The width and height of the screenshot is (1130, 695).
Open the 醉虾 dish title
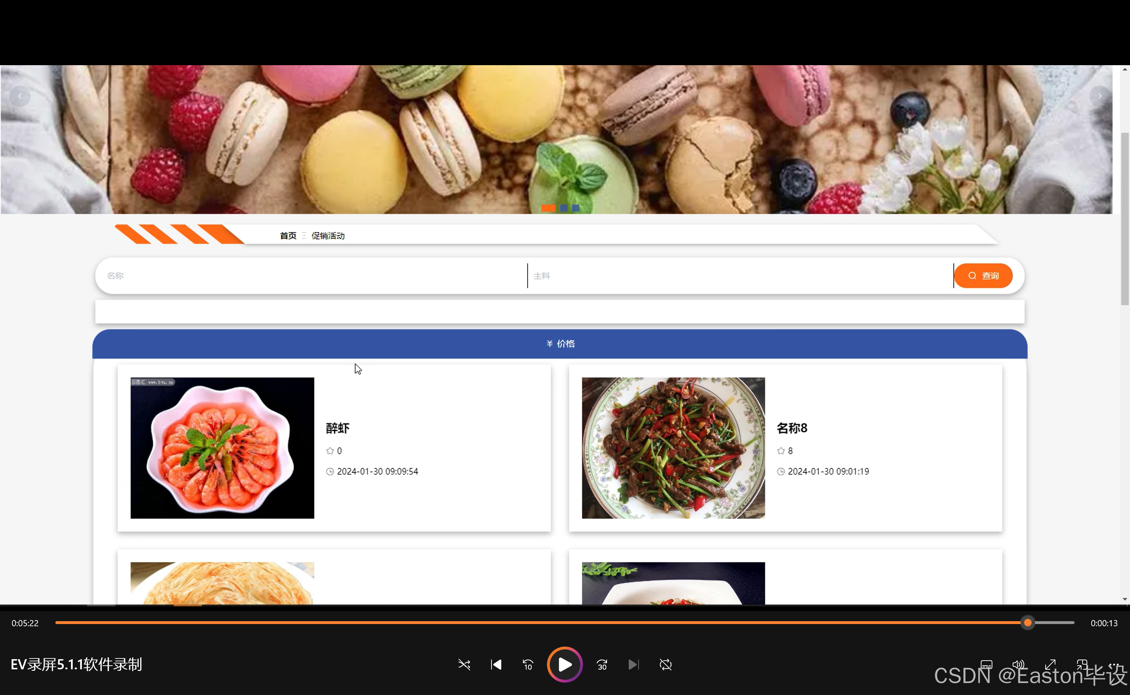tap(338, 428)
